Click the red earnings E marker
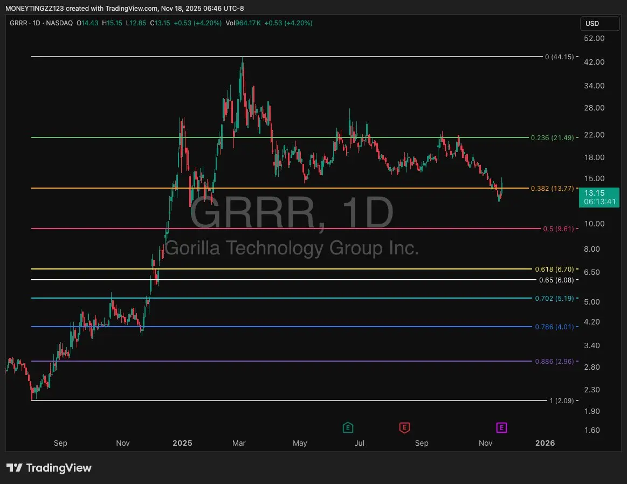Screen dimensions: 627x484 coord(404,428)
